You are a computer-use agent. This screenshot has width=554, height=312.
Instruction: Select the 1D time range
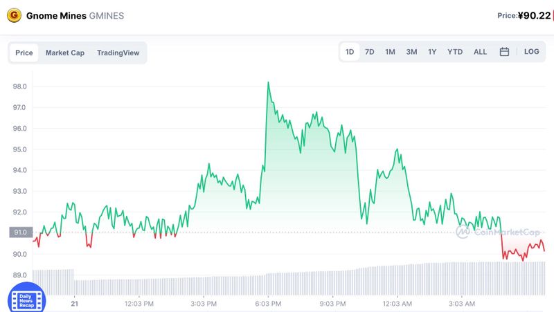pyautogui.click(x=350, y=52)
